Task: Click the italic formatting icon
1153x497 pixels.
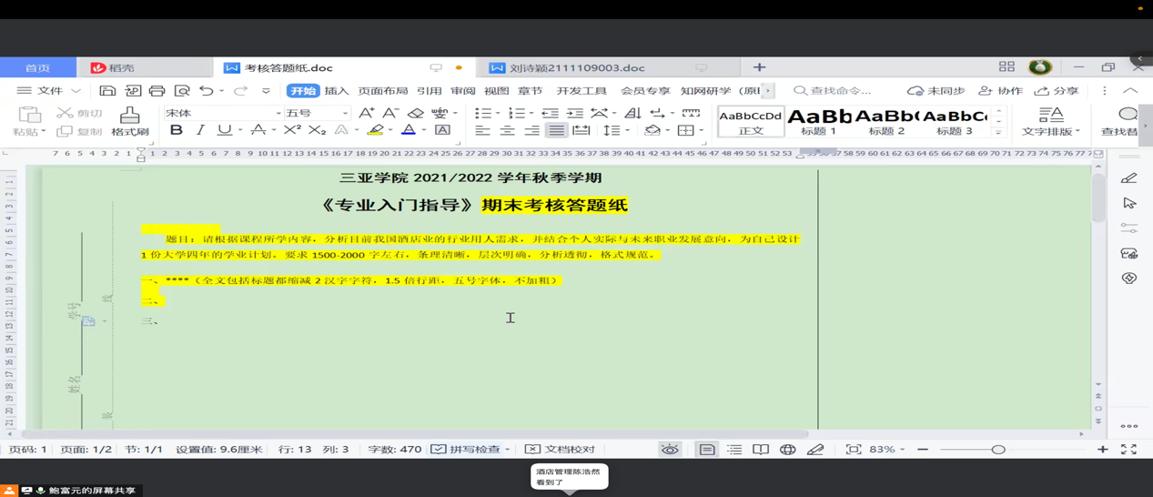Action: click(200, 131)
